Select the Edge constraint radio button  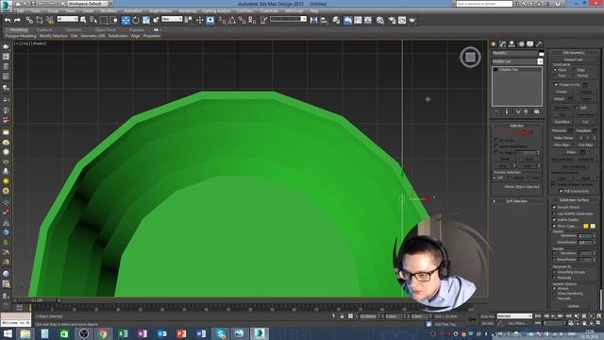click(x=574, y=70)
